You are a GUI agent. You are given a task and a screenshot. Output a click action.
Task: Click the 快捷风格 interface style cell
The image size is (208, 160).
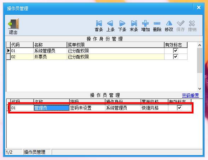[x=154, y=108]
